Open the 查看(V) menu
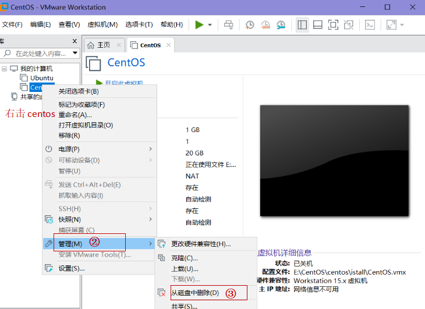This screenshot has height=309, width=425. coord(69,24)
